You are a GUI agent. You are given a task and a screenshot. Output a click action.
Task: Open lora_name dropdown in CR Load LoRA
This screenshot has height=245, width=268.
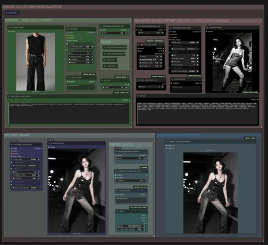(151, 59)
